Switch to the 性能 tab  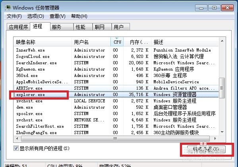pyautogui.click(x=83, y=27)
